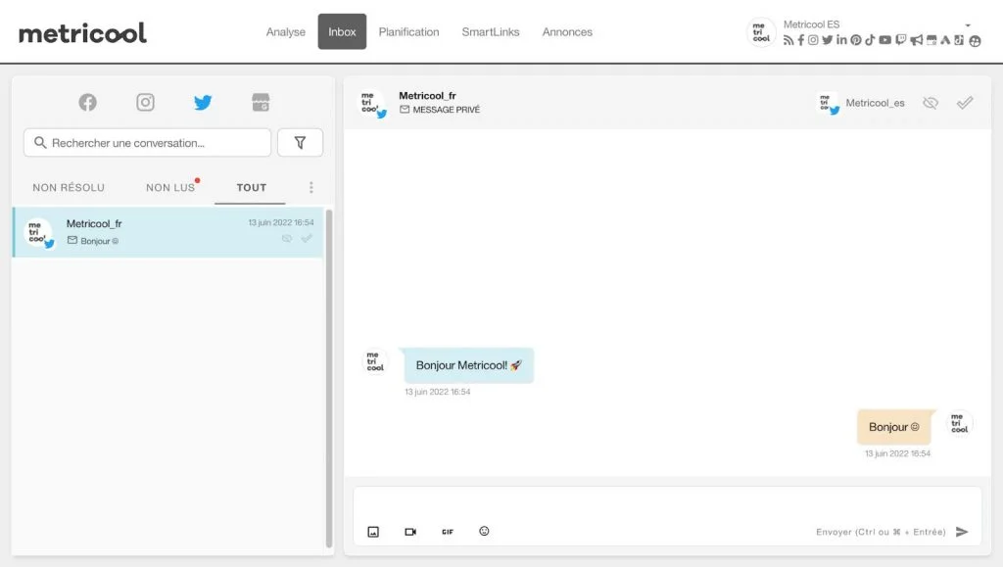Image resolution: width=1003 pixels, height=567 pixels.
Task: Switch to the NON RÉSOLU tab
Action: (x=69, y=187)
